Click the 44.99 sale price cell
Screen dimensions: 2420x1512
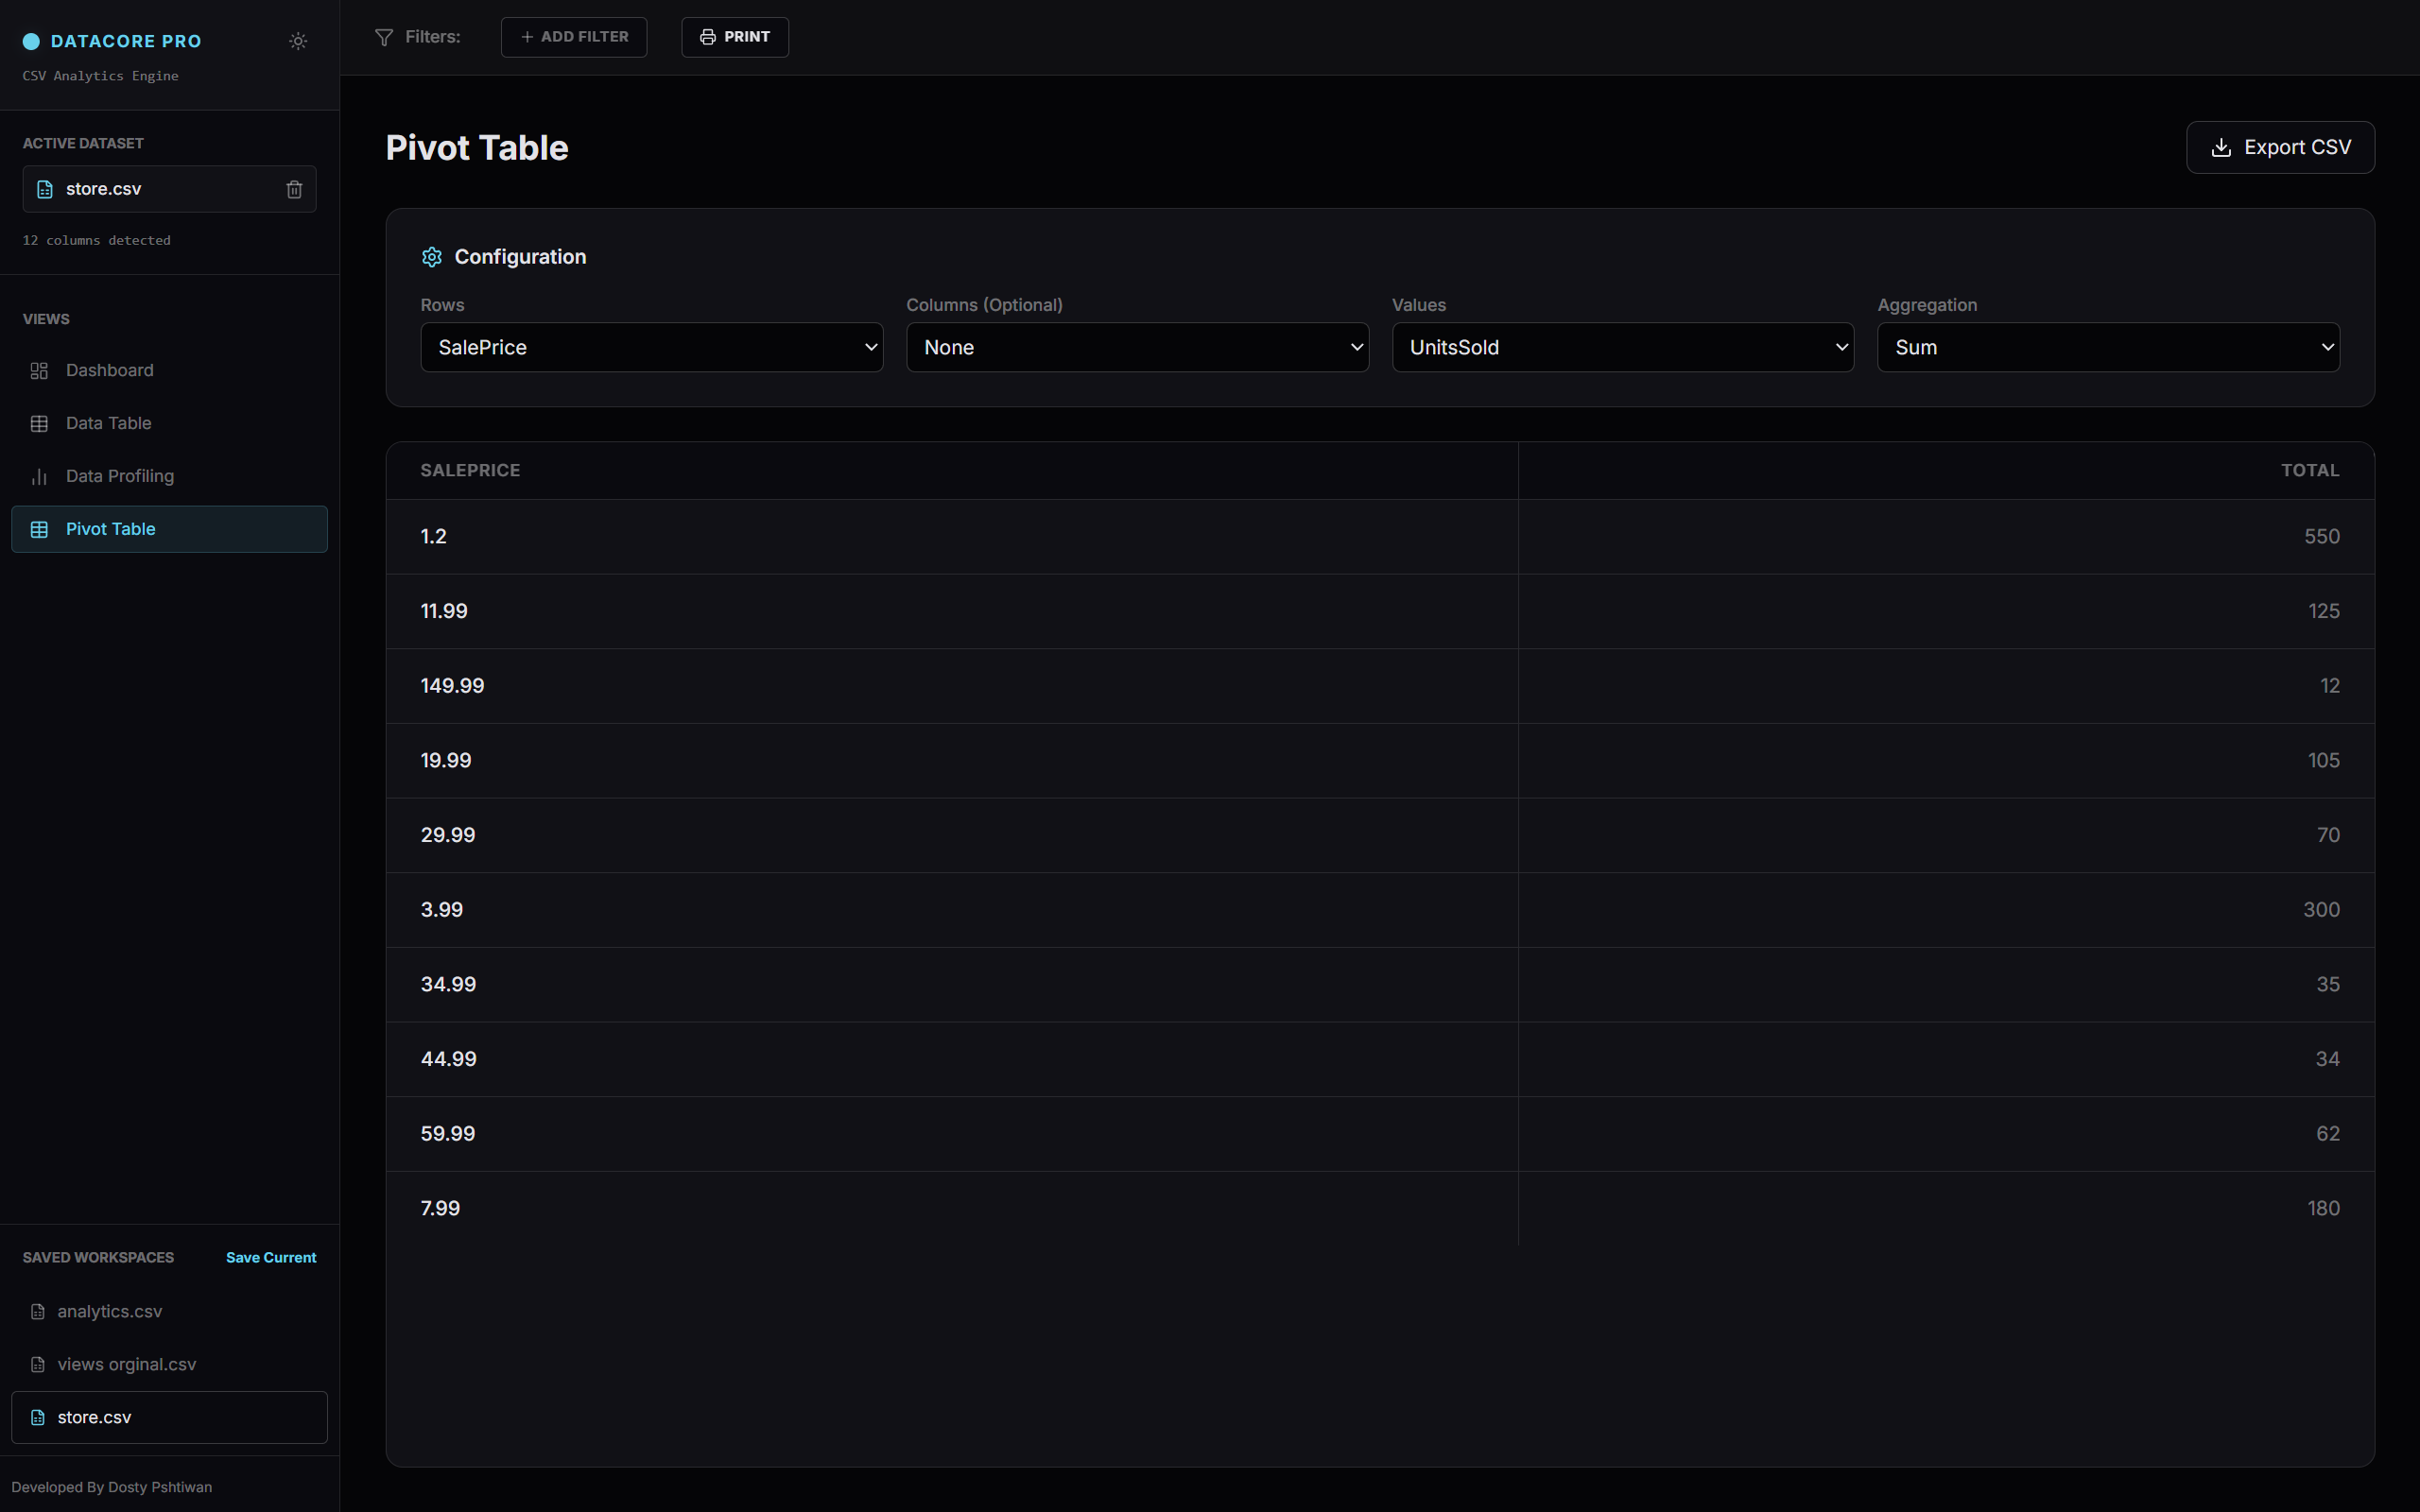(952, 1059)
